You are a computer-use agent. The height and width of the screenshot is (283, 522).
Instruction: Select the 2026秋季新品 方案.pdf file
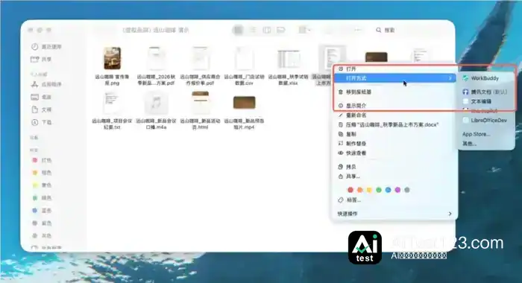[x=156, y=58]
